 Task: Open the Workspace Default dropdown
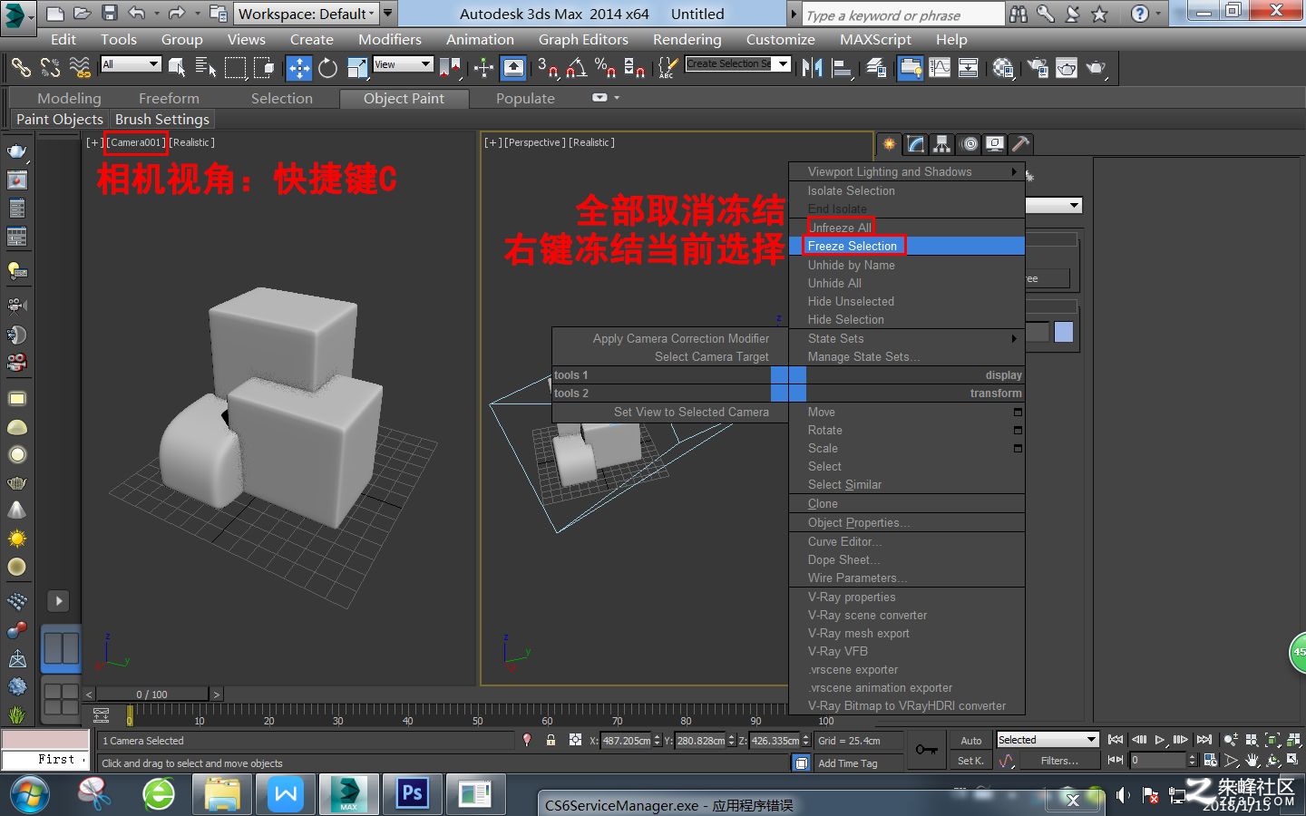tap(305, 14)
